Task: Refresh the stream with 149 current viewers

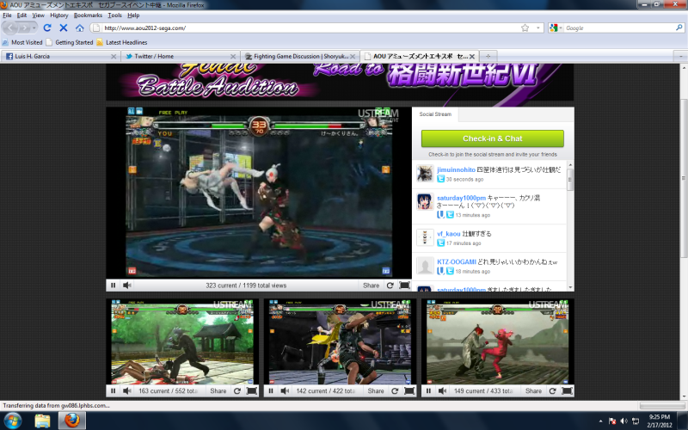Action: [x=552, y=390]
